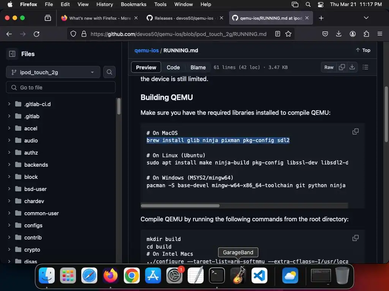Viewport: 389px width, 291px height.
Task: Close the RUNNING.md browser tab
Action: [307, 18]
